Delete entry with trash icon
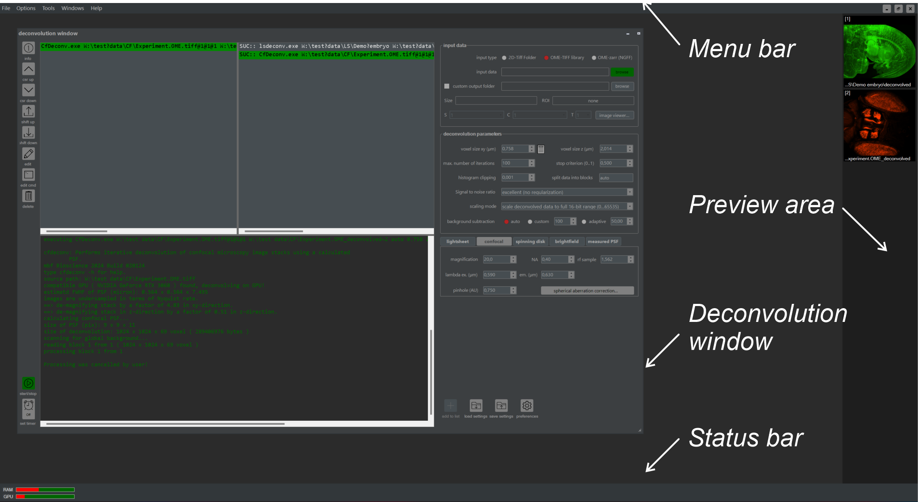Viewport: 918px width, 502px height. click(x=28, y=196)
